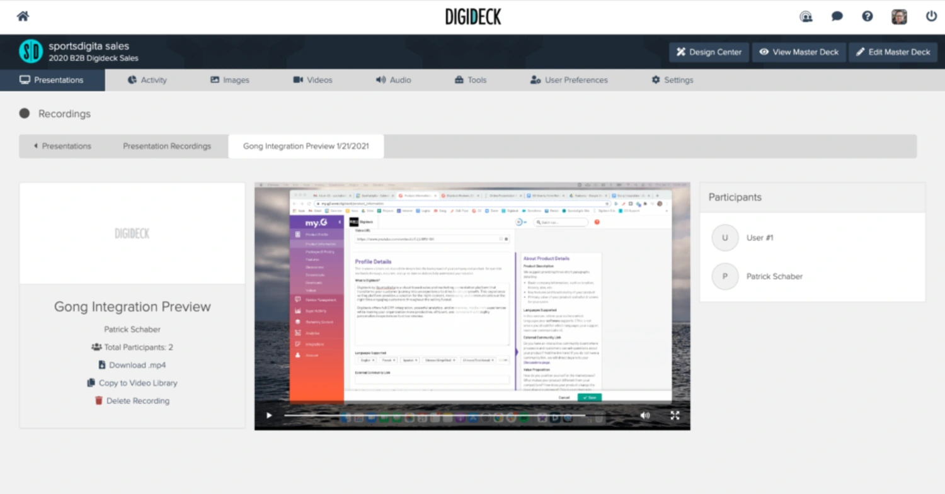Click the Edit Master Deck button

893,52
